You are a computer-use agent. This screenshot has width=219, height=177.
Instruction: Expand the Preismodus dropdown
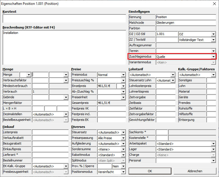click(x=123, y=75)
